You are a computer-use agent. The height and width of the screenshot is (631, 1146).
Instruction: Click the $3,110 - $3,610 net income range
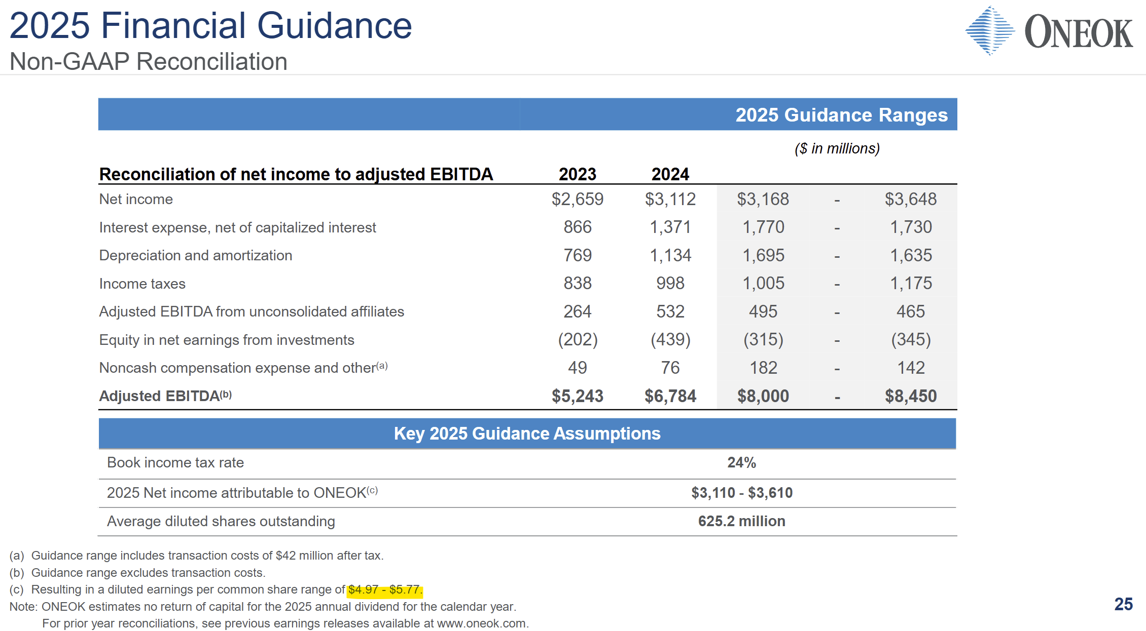click(x=741, y=493)
